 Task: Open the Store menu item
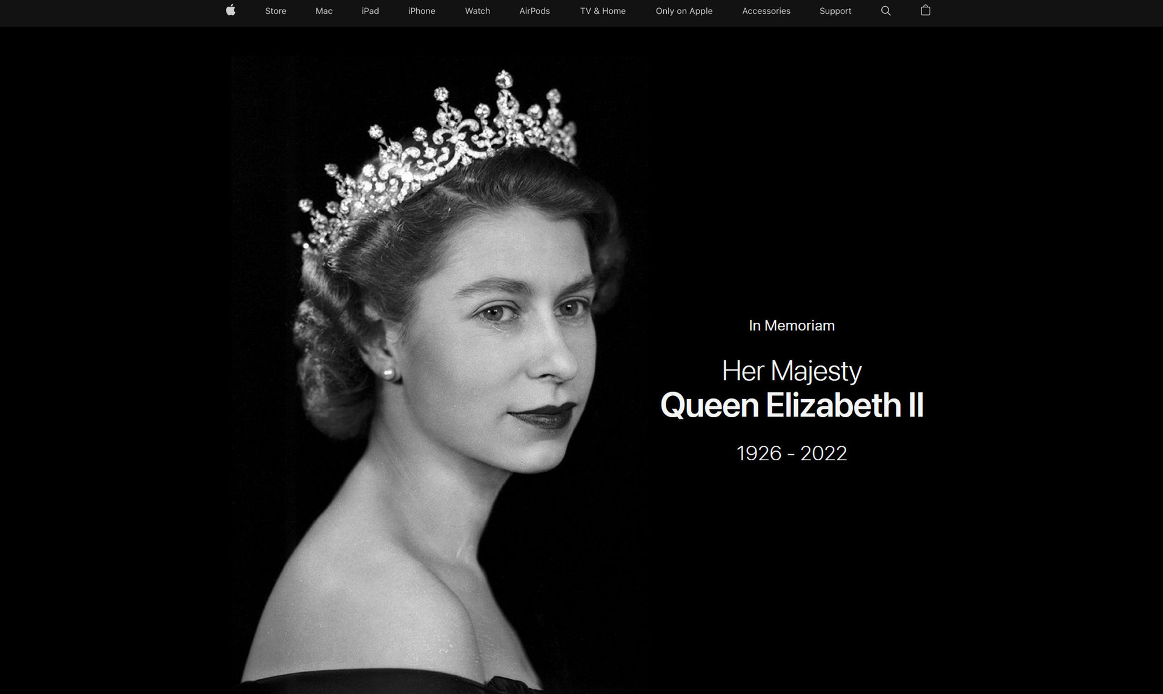[x=276, y=11]
